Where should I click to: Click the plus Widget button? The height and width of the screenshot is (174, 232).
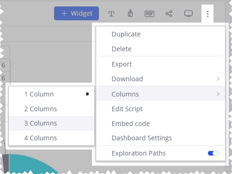(x=76, y=13)
